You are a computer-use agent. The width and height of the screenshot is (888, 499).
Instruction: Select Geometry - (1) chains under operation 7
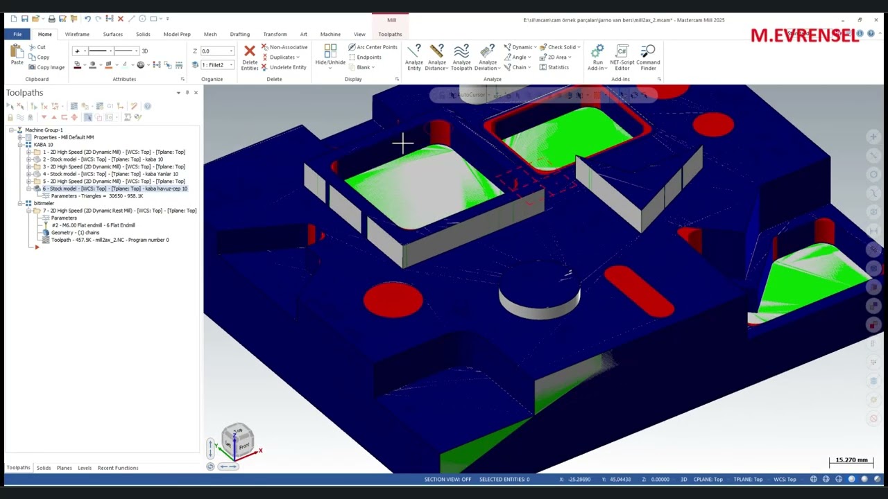tap(75, 232)
